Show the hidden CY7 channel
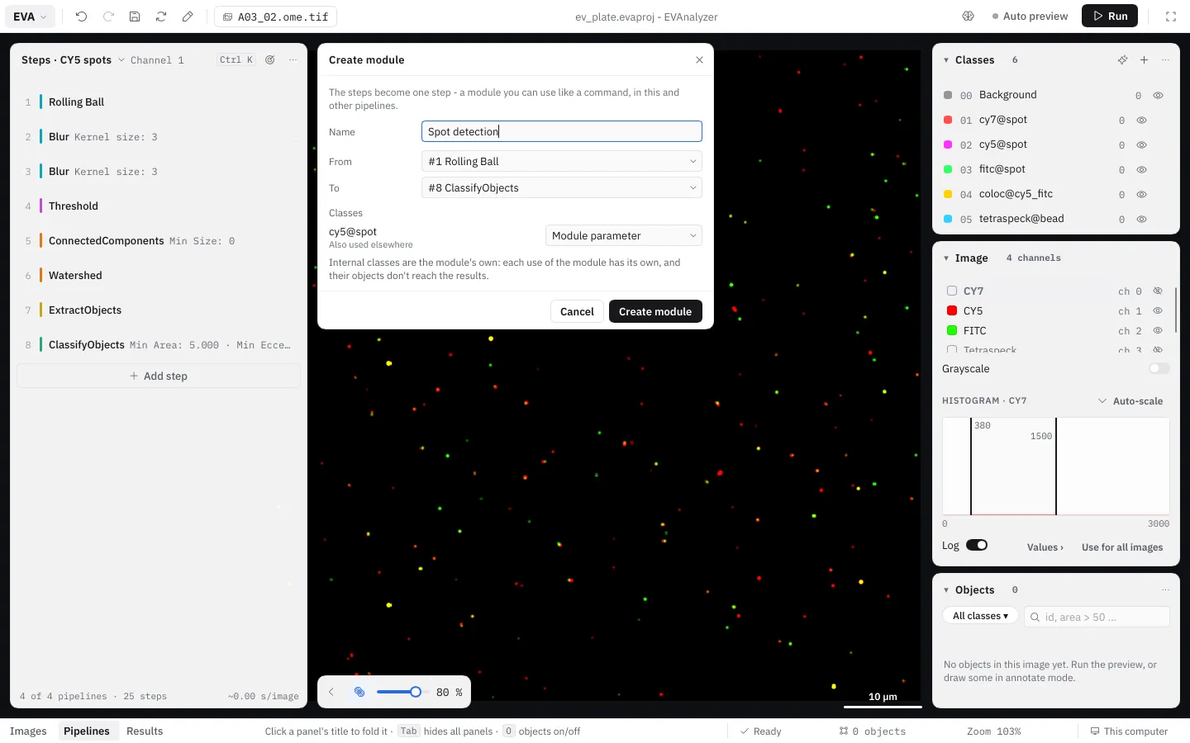This screenshot has height=743, width=1190. 1158,291
